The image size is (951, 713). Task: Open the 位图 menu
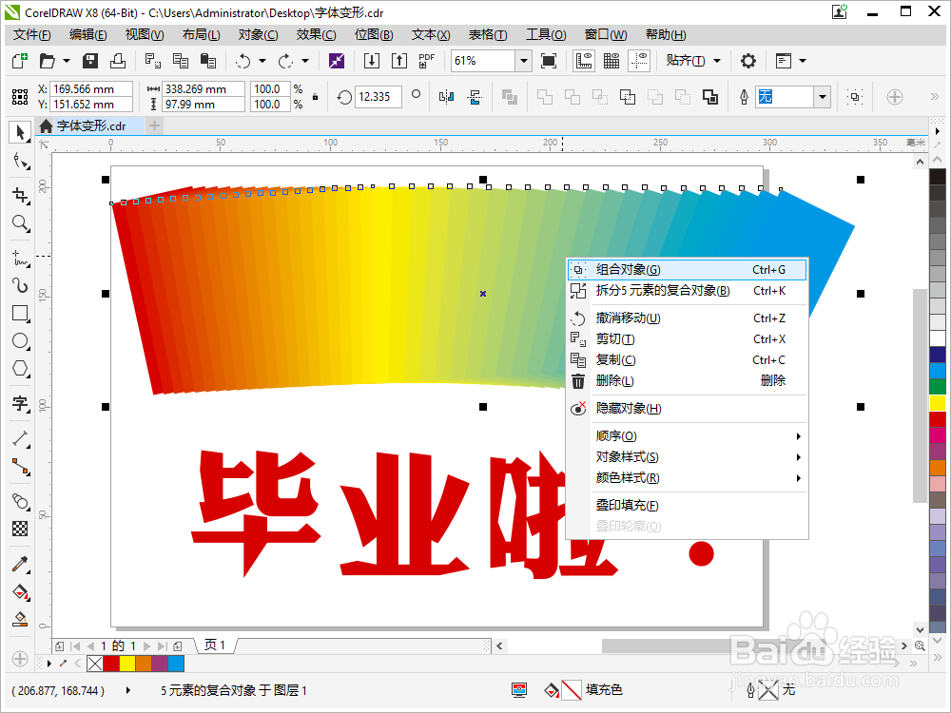point(374,34)
